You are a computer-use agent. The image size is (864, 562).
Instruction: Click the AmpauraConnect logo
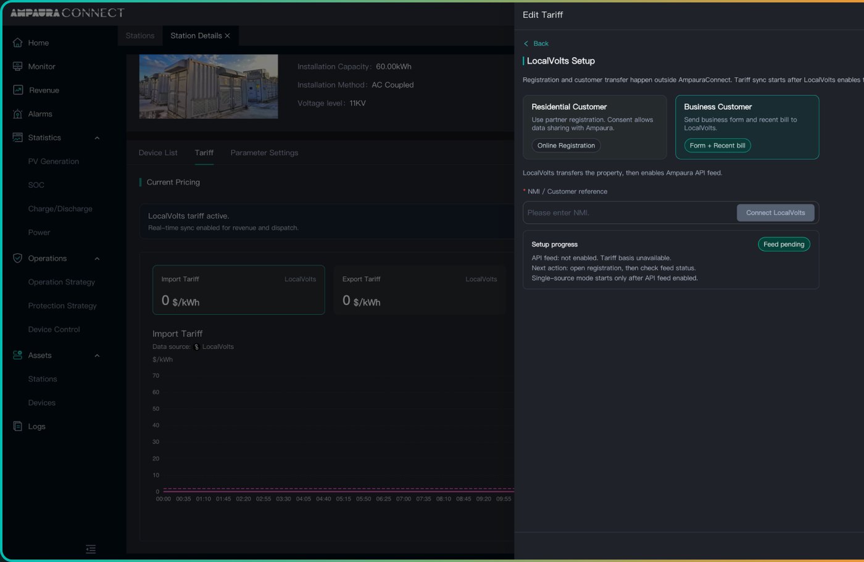coord(67,12)
